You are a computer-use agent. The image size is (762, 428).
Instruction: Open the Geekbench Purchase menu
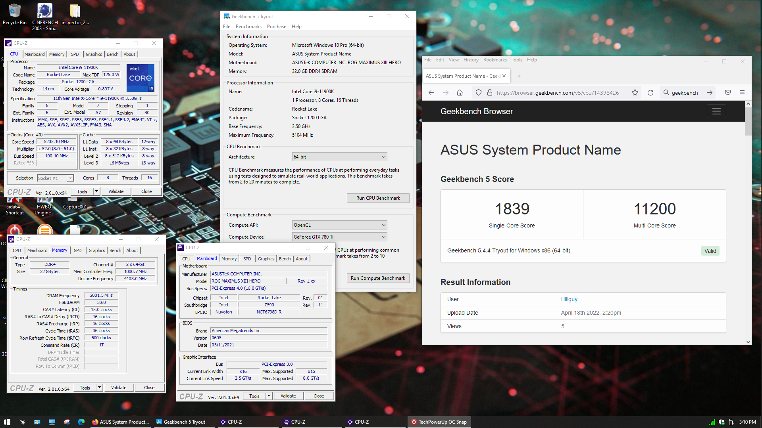pos(277,27)
